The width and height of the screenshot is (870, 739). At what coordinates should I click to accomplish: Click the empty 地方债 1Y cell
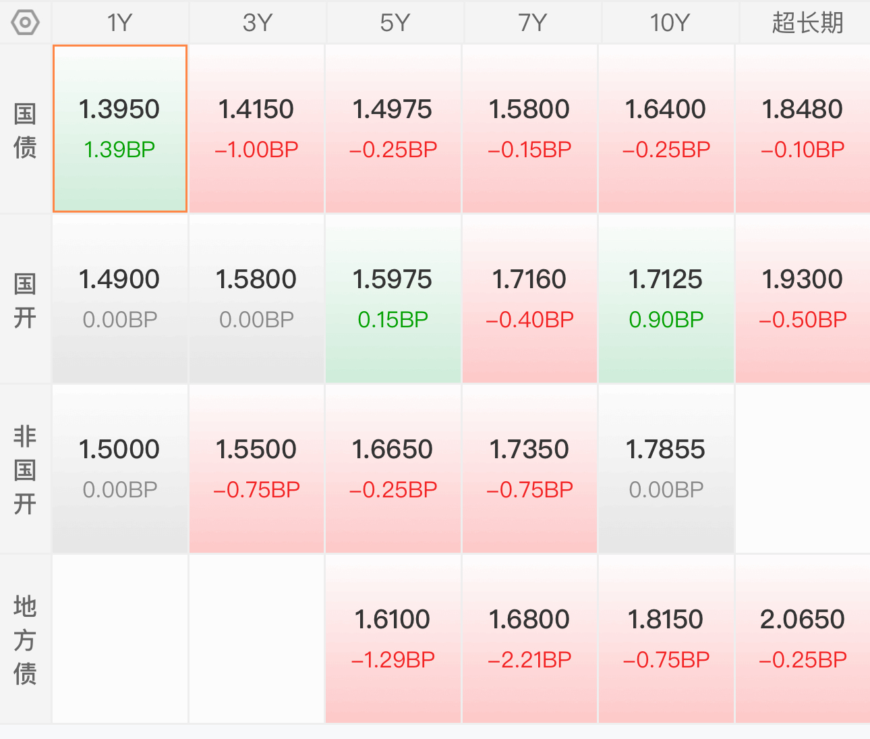(120, 639)
